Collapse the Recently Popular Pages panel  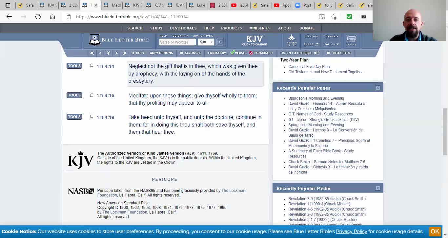click(378, 88)
